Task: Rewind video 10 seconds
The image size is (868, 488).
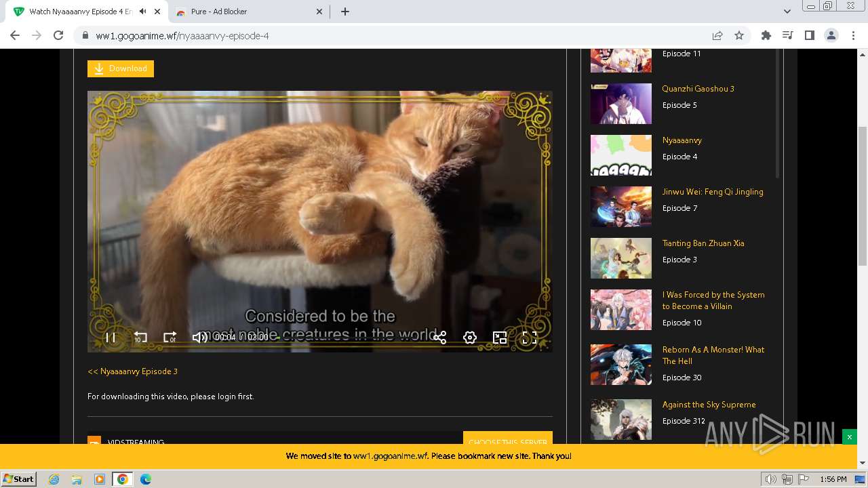Action: 140,338
